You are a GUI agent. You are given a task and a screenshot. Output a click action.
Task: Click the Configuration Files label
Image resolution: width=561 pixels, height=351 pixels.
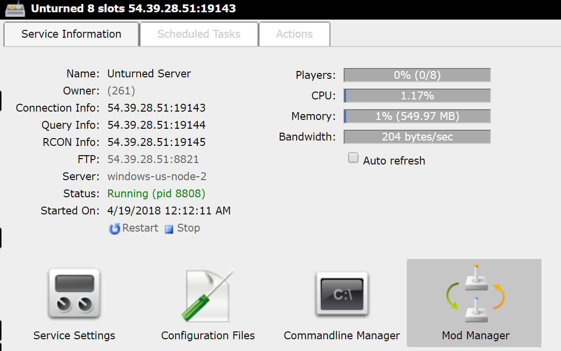tap(208, 336)
